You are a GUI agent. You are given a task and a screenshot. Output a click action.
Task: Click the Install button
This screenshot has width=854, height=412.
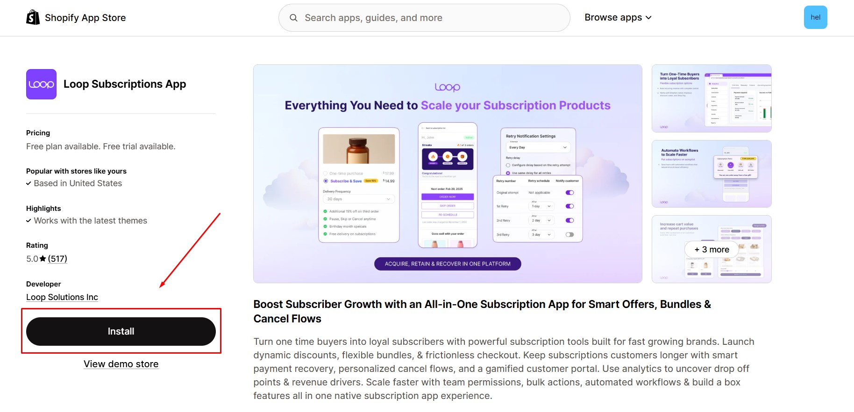(121, 331)
